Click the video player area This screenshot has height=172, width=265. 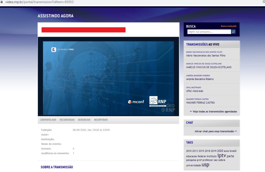click(108, 77)
